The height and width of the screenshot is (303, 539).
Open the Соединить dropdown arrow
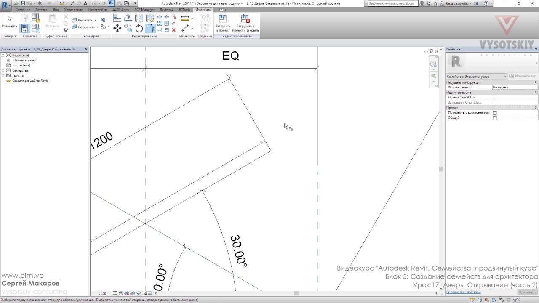coord(97,27)
